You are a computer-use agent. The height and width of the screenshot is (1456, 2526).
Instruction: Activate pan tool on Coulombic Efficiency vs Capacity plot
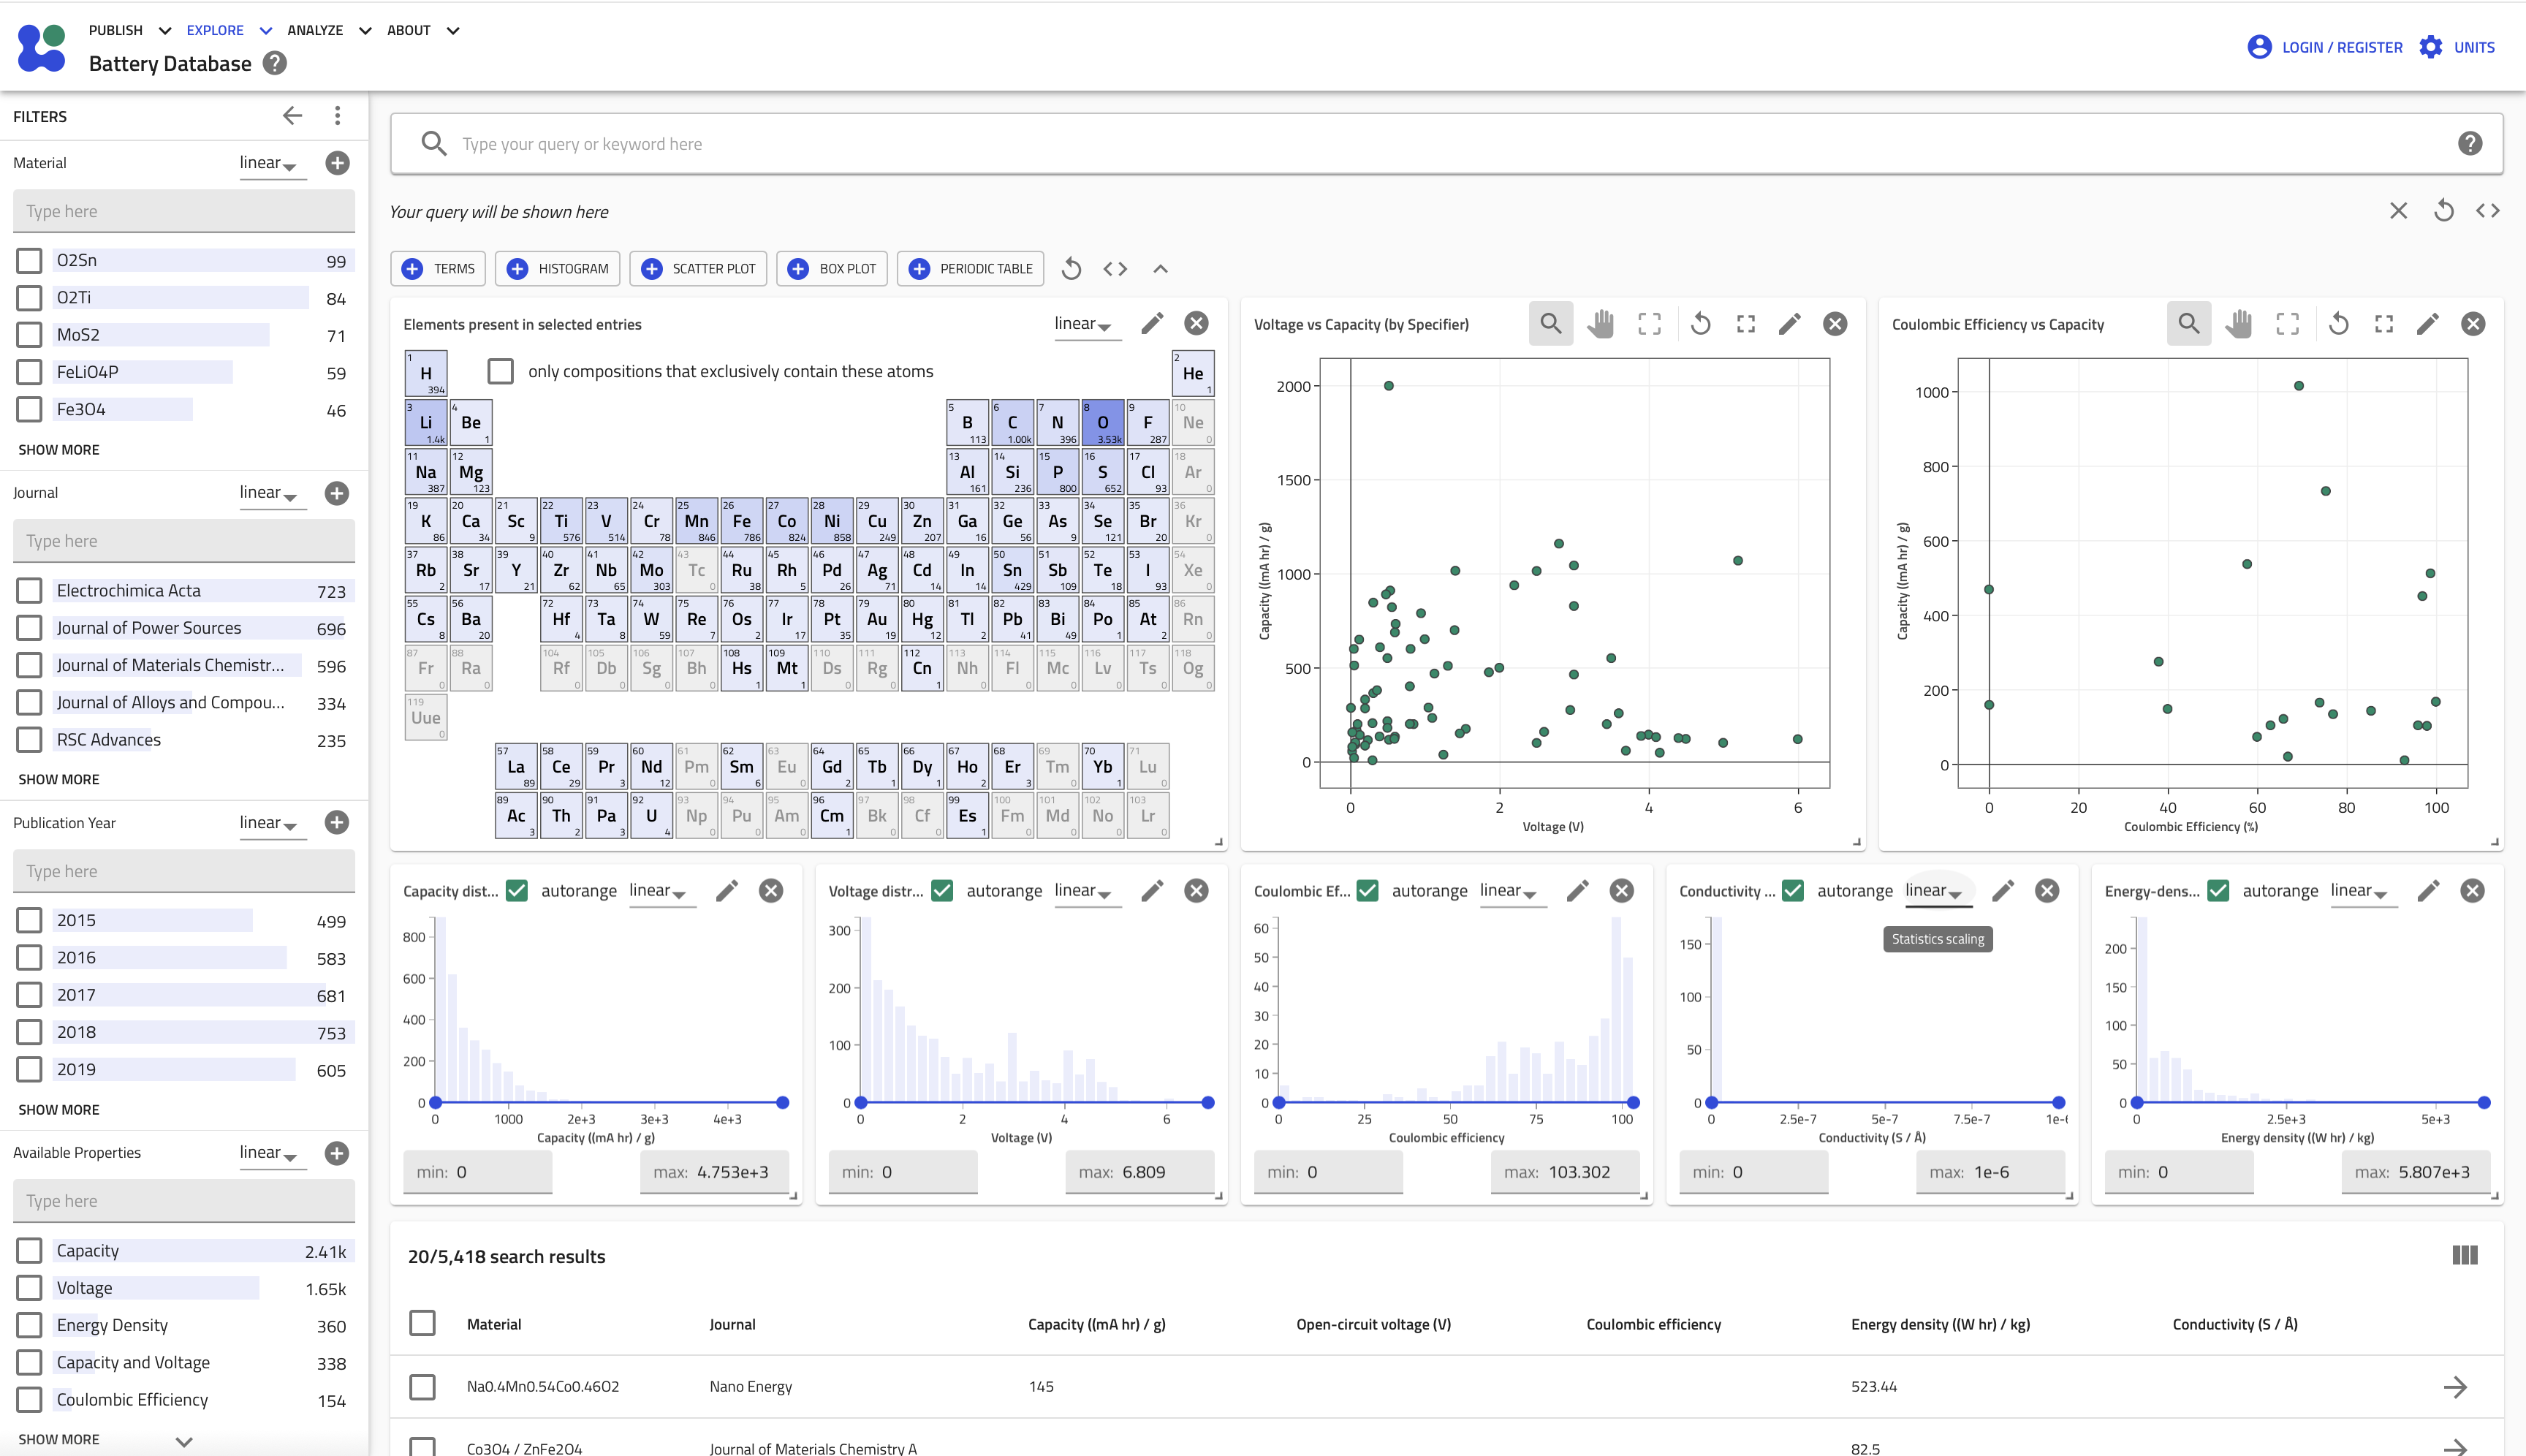coord(2238,324)
